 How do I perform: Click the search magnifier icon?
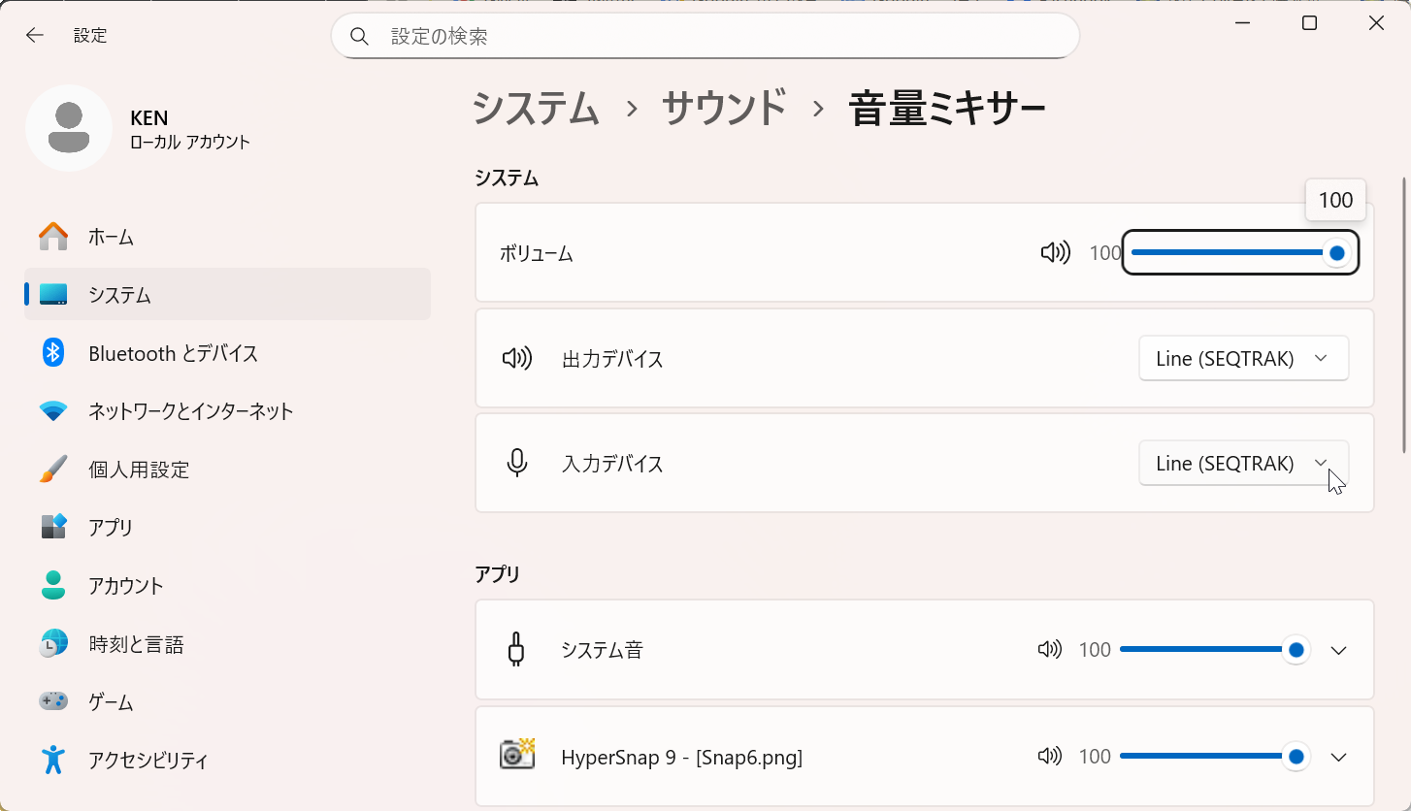pos(360,37)
